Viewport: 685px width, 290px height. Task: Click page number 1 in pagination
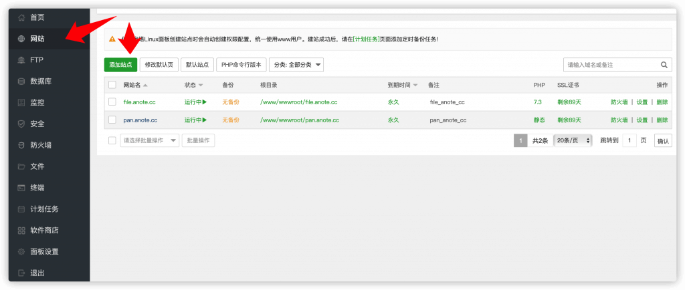pyautogui.click(x=520, y=140)
